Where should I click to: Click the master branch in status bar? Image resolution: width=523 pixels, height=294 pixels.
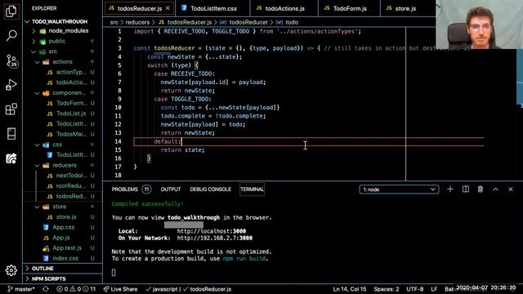point(20,289)
